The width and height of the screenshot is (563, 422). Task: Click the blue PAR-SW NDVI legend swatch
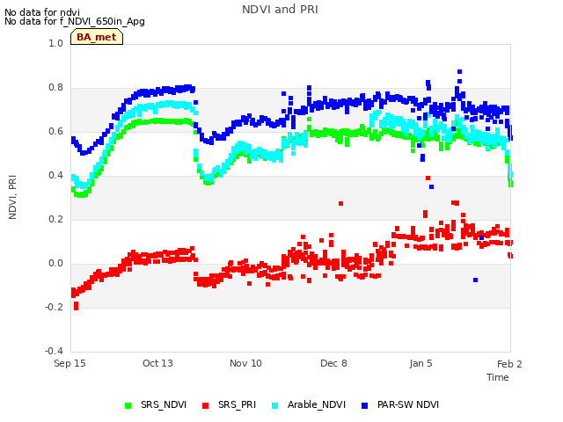pyautogui.click(x=365, y=405)
